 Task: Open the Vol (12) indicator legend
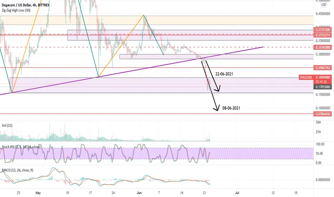pyautogui.click(x=7, y=125)
